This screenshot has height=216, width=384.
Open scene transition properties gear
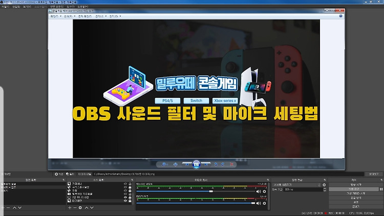[x=324, y=185]
